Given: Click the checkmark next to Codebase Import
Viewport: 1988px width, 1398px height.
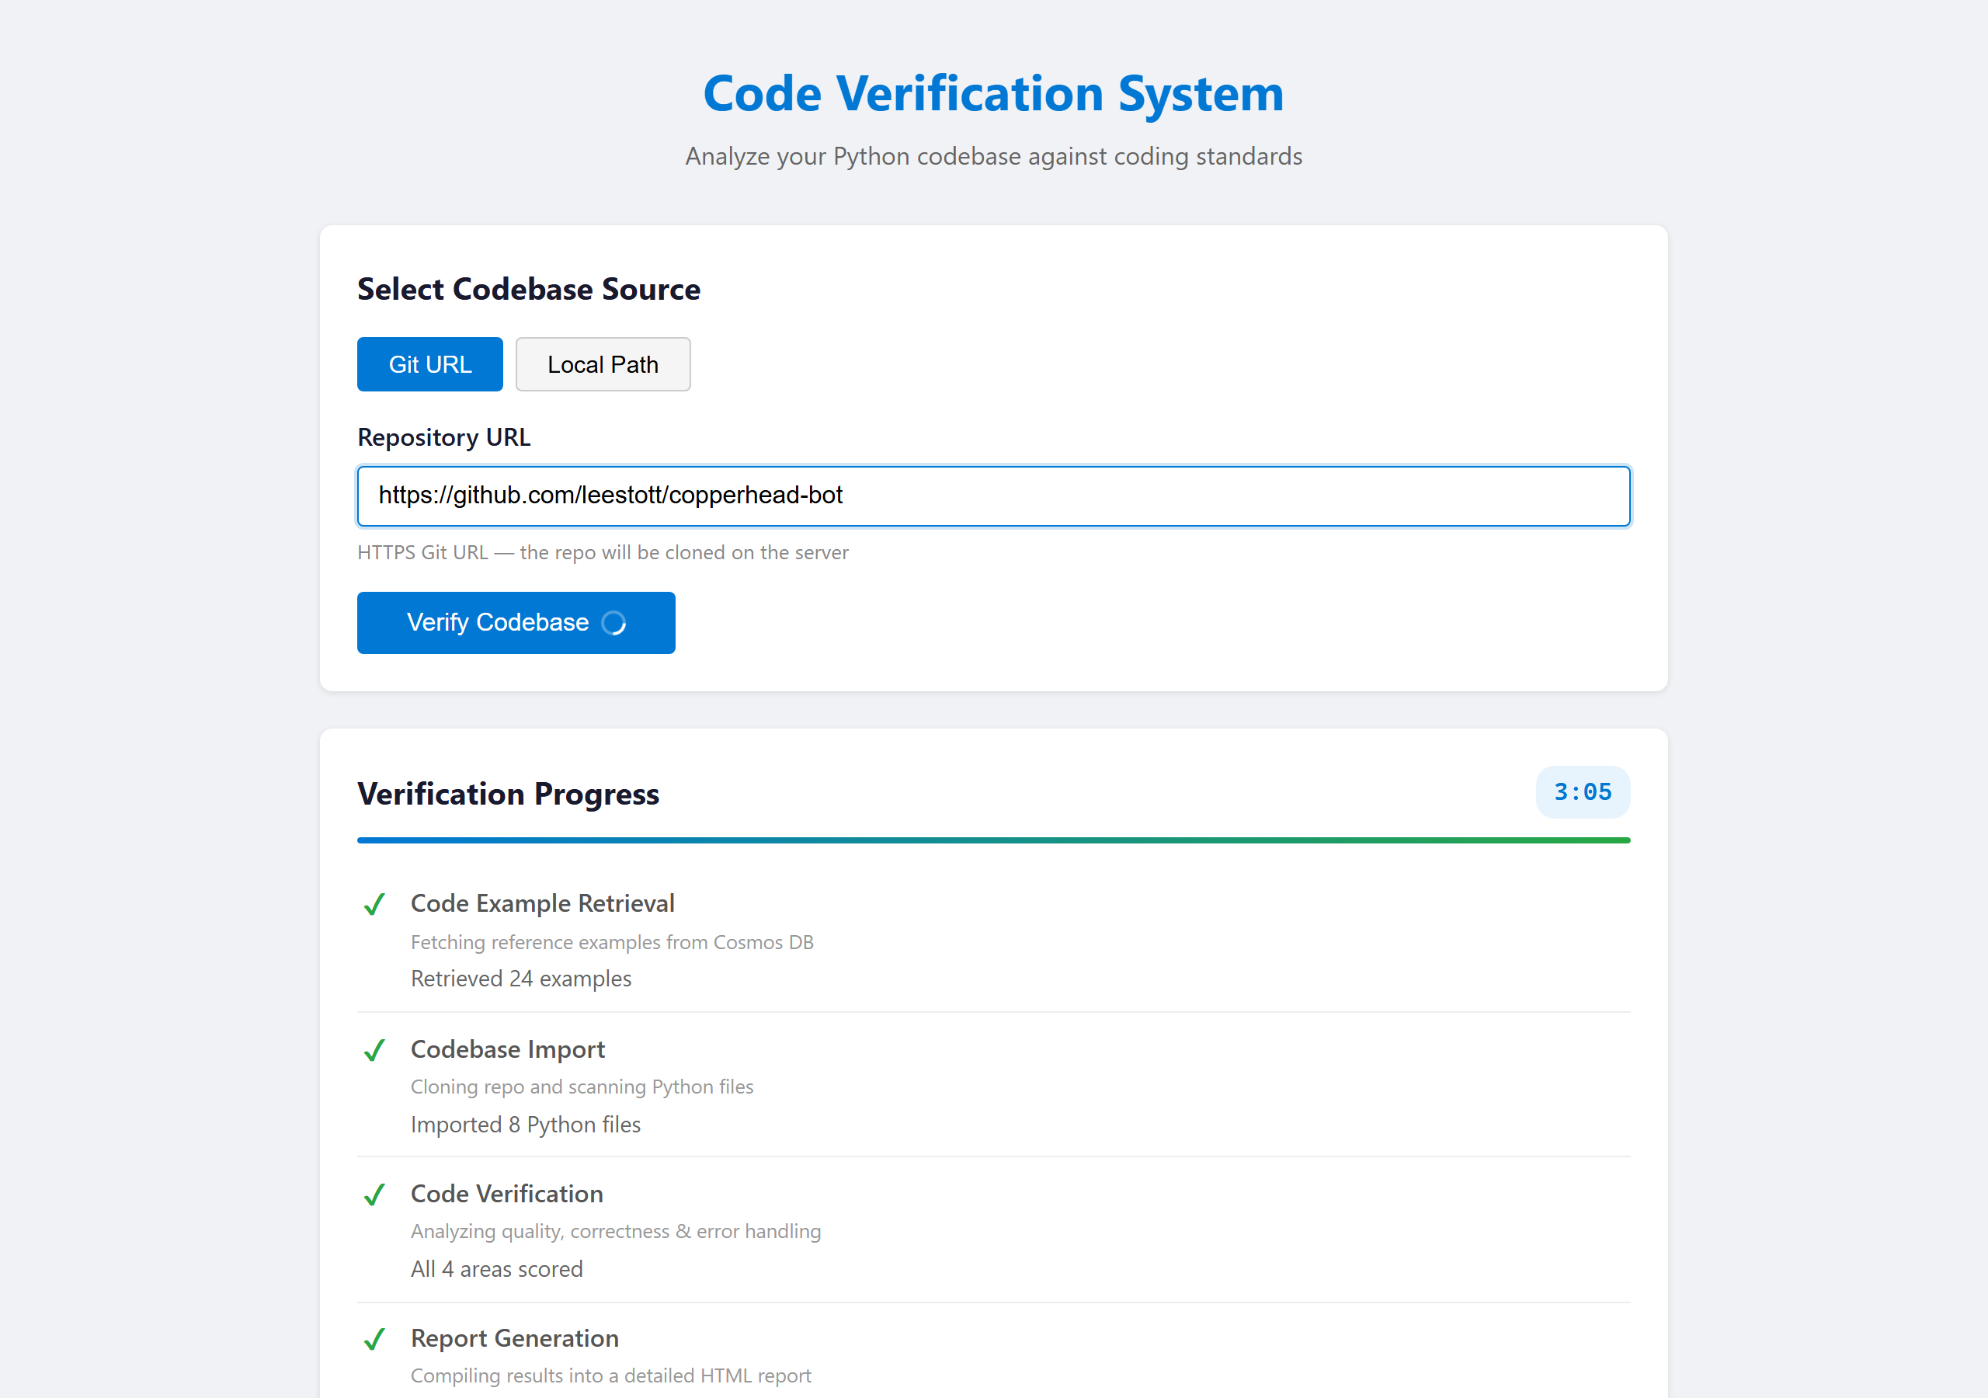Looking at the screenshot, I should point(375,1050).
